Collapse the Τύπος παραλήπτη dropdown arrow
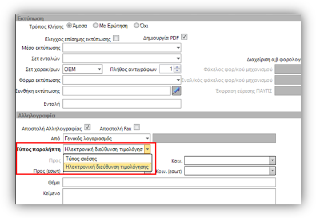The image size is (316, 218). tap(147, 149)
